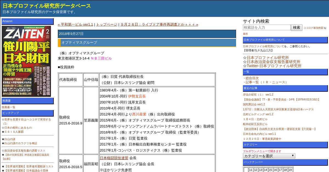The image size is (329, 172).
Task: Open 日本プロファイル研究所について link in sidebar text
Action: [x=263, y=46]
